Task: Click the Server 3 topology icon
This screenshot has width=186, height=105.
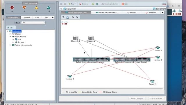Action: [152, 81]
